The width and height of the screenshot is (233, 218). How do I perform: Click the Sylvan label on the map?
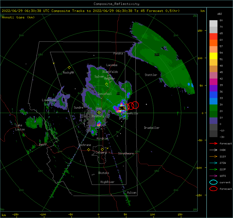coord(99,76)
